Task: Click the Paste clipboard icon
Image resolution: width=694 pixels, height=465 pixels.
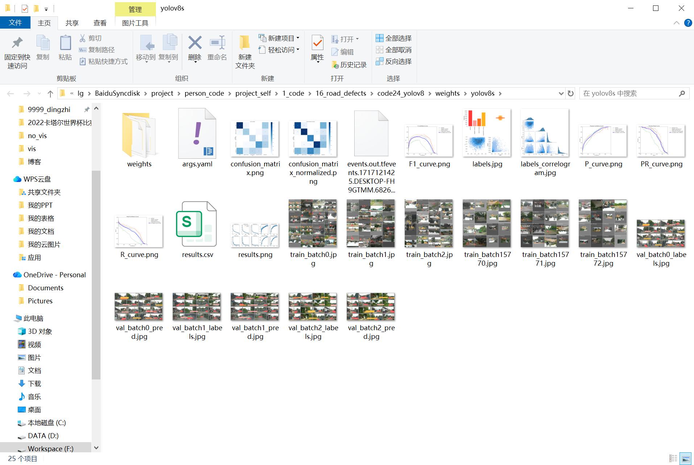Action: coord(65,43)
